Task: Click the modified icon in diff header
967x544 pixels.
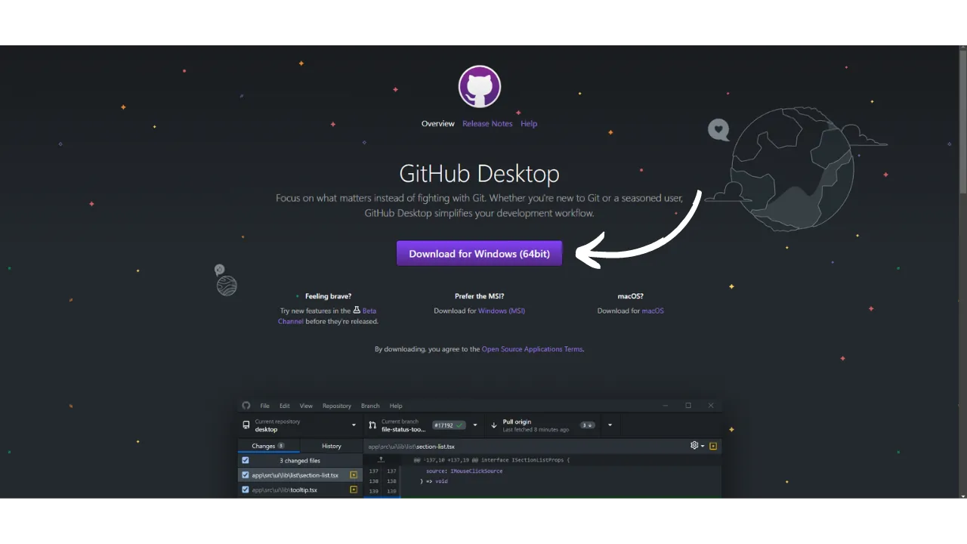Action: click(713, 446)
